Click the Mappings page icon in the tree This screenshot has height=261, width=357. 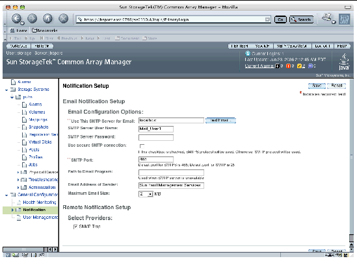[x=24, y=119]
